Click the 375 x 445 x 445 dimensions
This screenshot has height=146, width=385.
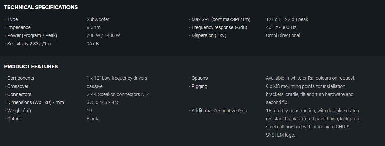pyautogui.click(x=103, y=102)
